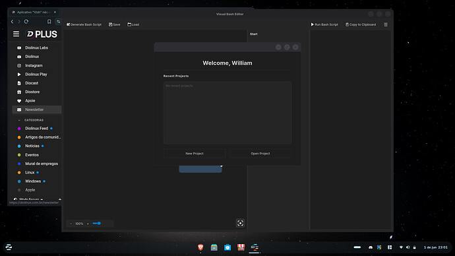Adjust the zoom slider in the canvas

(x=97, y=223)
